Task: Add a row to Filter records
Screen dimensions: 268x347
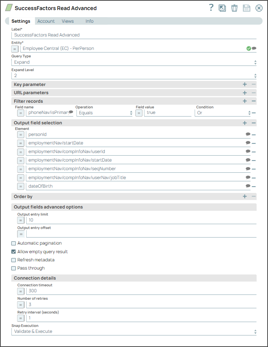Action: 245,101
